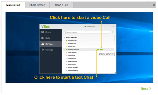Viewport: 158px width, 95px height.
Task: Click the Calls camera icon
Action: click(42, 38)
